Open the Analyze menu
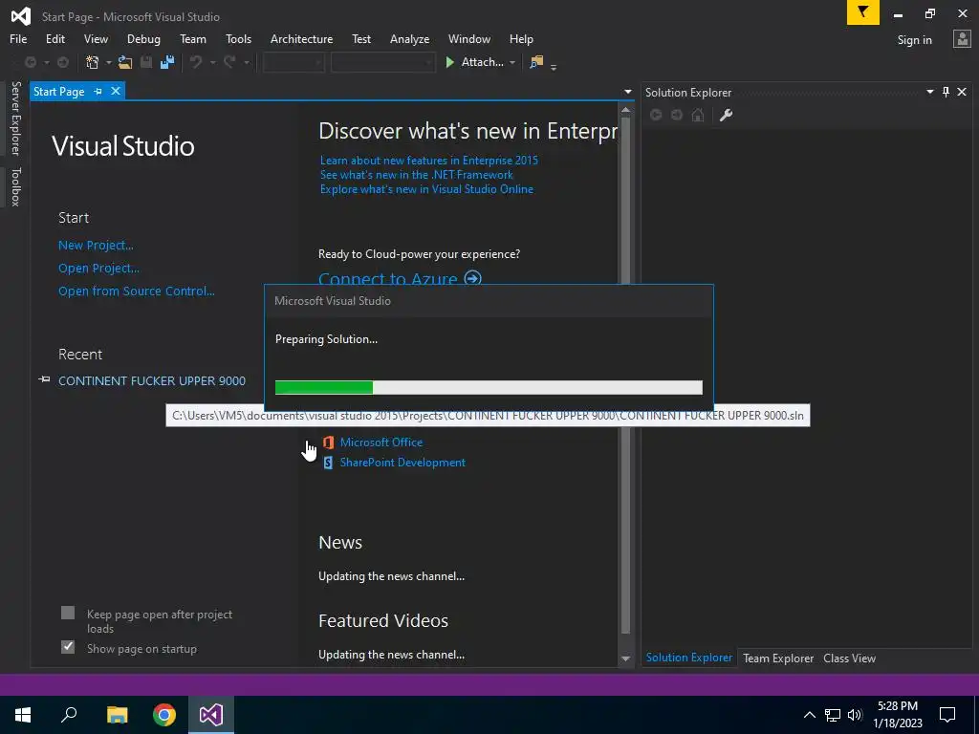Image resolution: width=979 pixels, height=734 pixels. pos(409,38)
